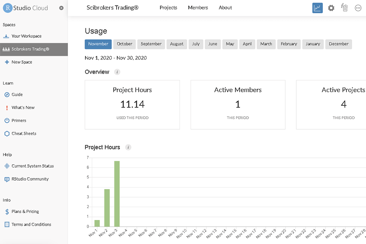Click the Cheat Sheets hexagon icon
The width and height of the screenshot is (366, 244).
7,133
